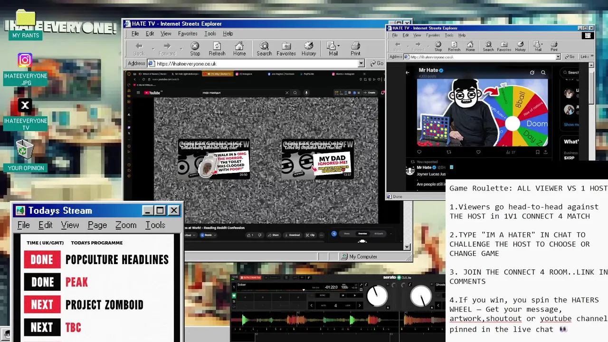
Task: Click Share button under YouTube video
Action: (273, 235)
